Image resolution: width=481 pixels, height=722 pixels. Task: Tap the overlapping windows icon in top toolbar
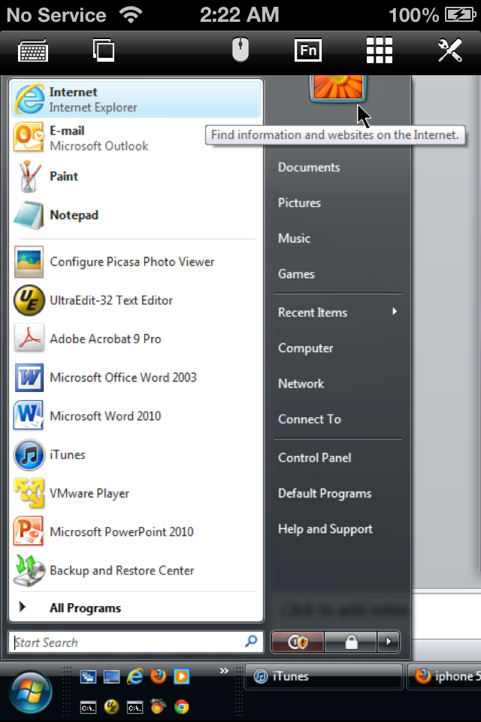click(104, 50)
